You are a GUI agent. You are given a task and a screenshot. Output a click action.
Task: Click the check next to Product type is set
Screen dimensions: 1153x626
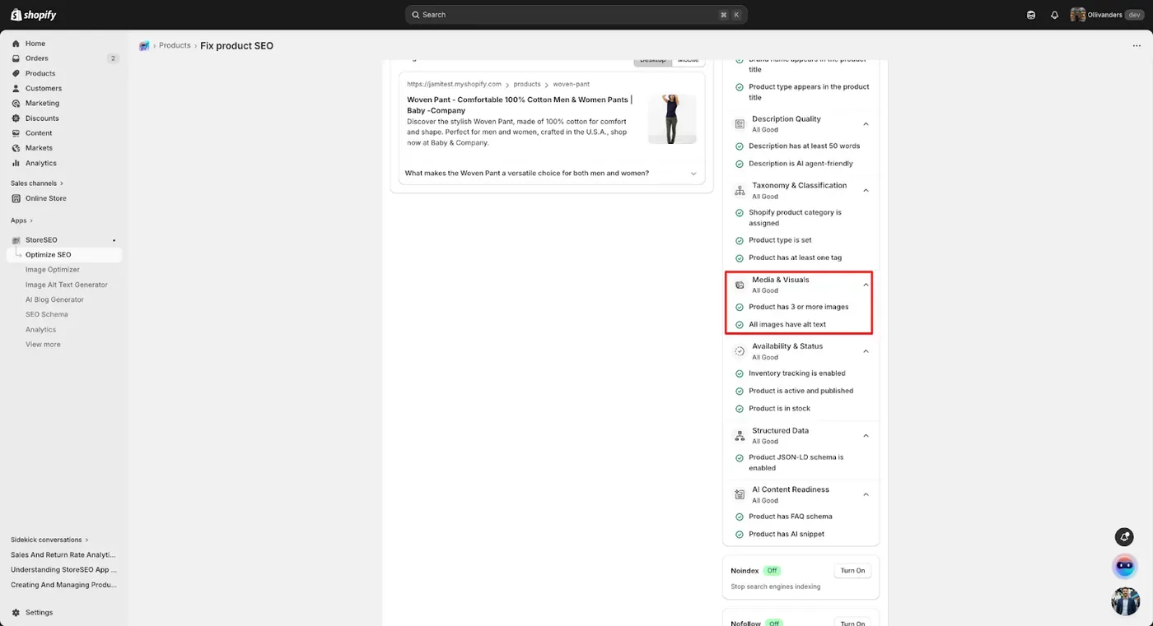pos(740,240)
